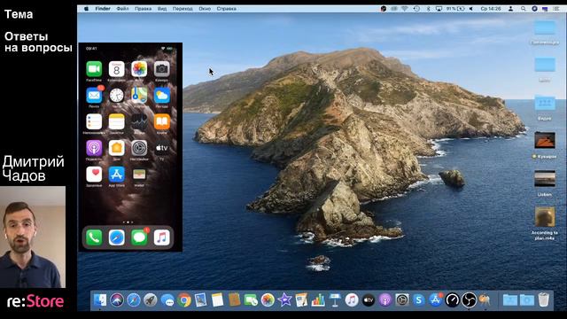
Task: Open the Finder menu
Action: pyautogui.click(x=103, y=9)
